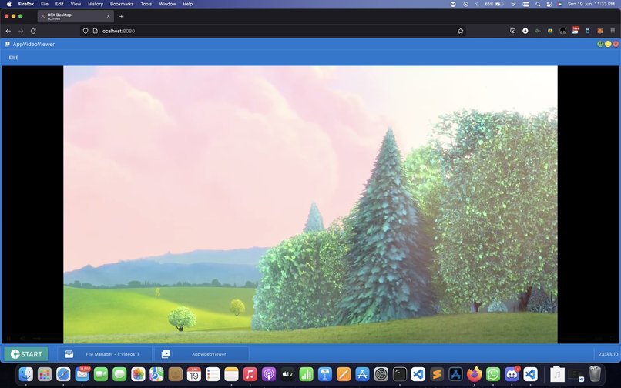Screen dimensions: 621x388
Task: Open Discord from the Dock
Action: 512,373
